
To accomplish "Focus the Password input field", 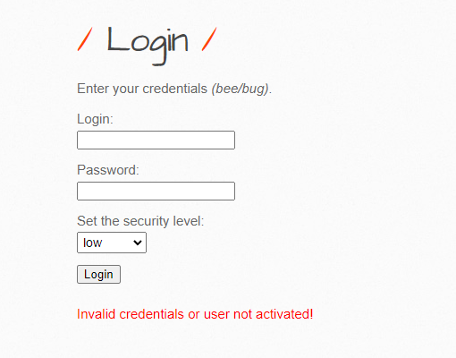I will (x=156, y=191).
